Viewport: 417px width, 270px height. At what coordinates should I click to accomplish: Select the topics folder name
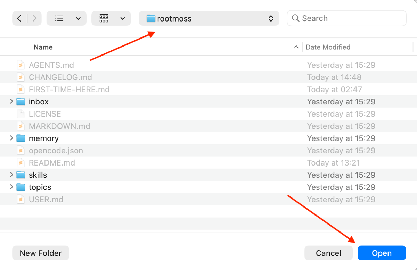40,187
